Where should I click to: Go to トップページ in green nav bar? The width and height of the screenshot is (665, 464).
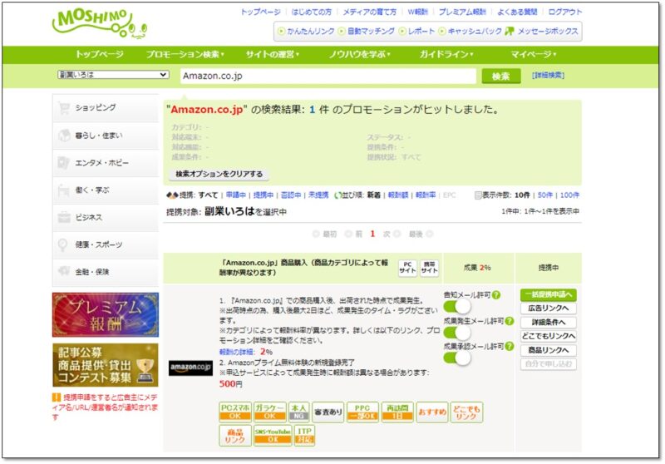point(99,54)
